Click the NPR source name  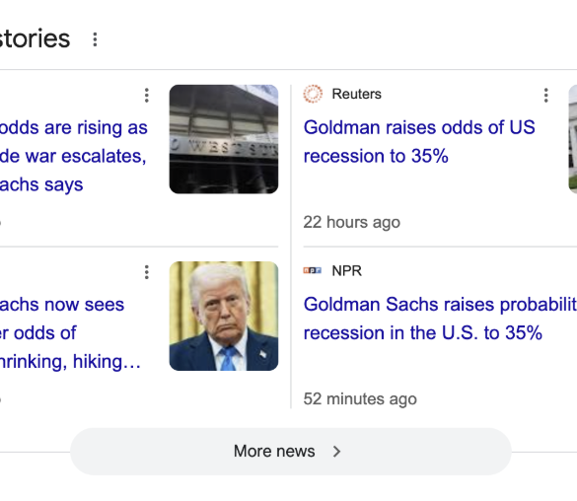[x=346, y=271]
